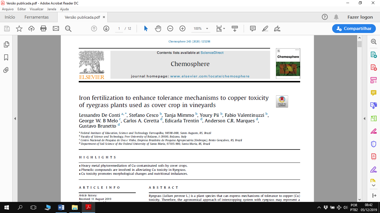The height and width of the screenshot is (213, 380).
Task: Open page thumbnails panel
Action: click(6, 44)
